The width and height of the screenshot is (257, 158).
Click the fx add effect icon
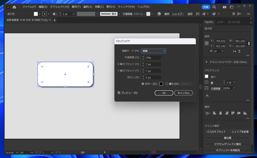(207, 95)
